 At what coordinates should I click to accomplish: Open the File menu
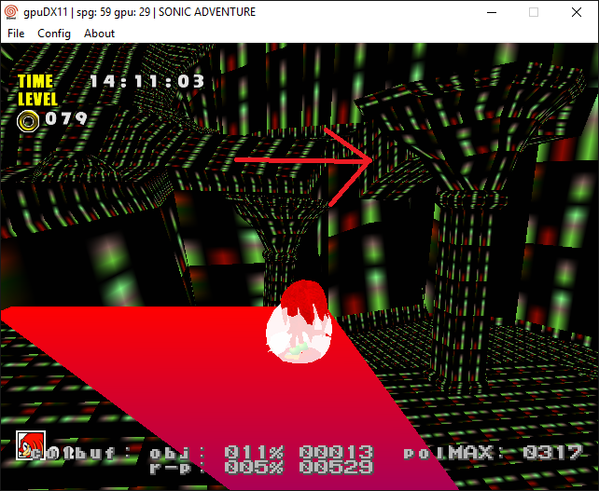(x=16, y=34)
